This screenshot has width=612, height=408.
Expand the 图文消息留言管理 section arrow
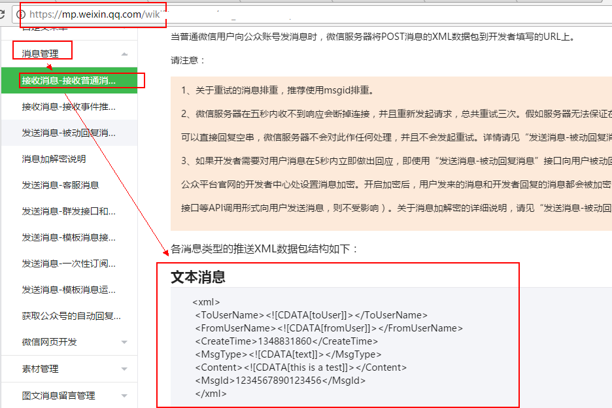point(124,396)
